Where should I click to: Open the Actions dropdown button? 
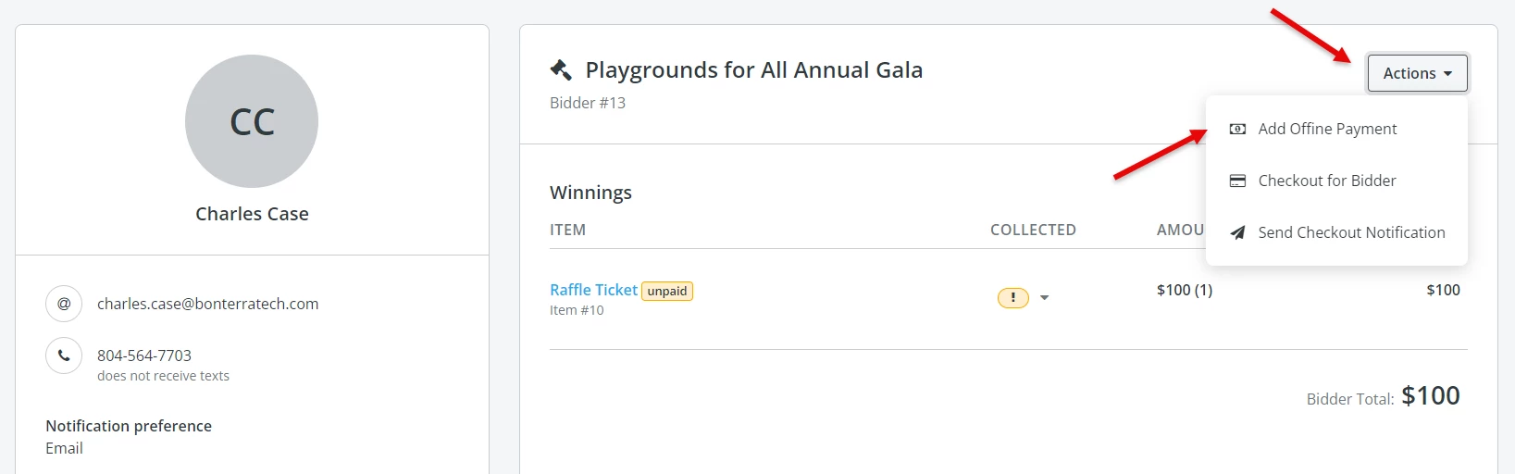point(1417,73)
